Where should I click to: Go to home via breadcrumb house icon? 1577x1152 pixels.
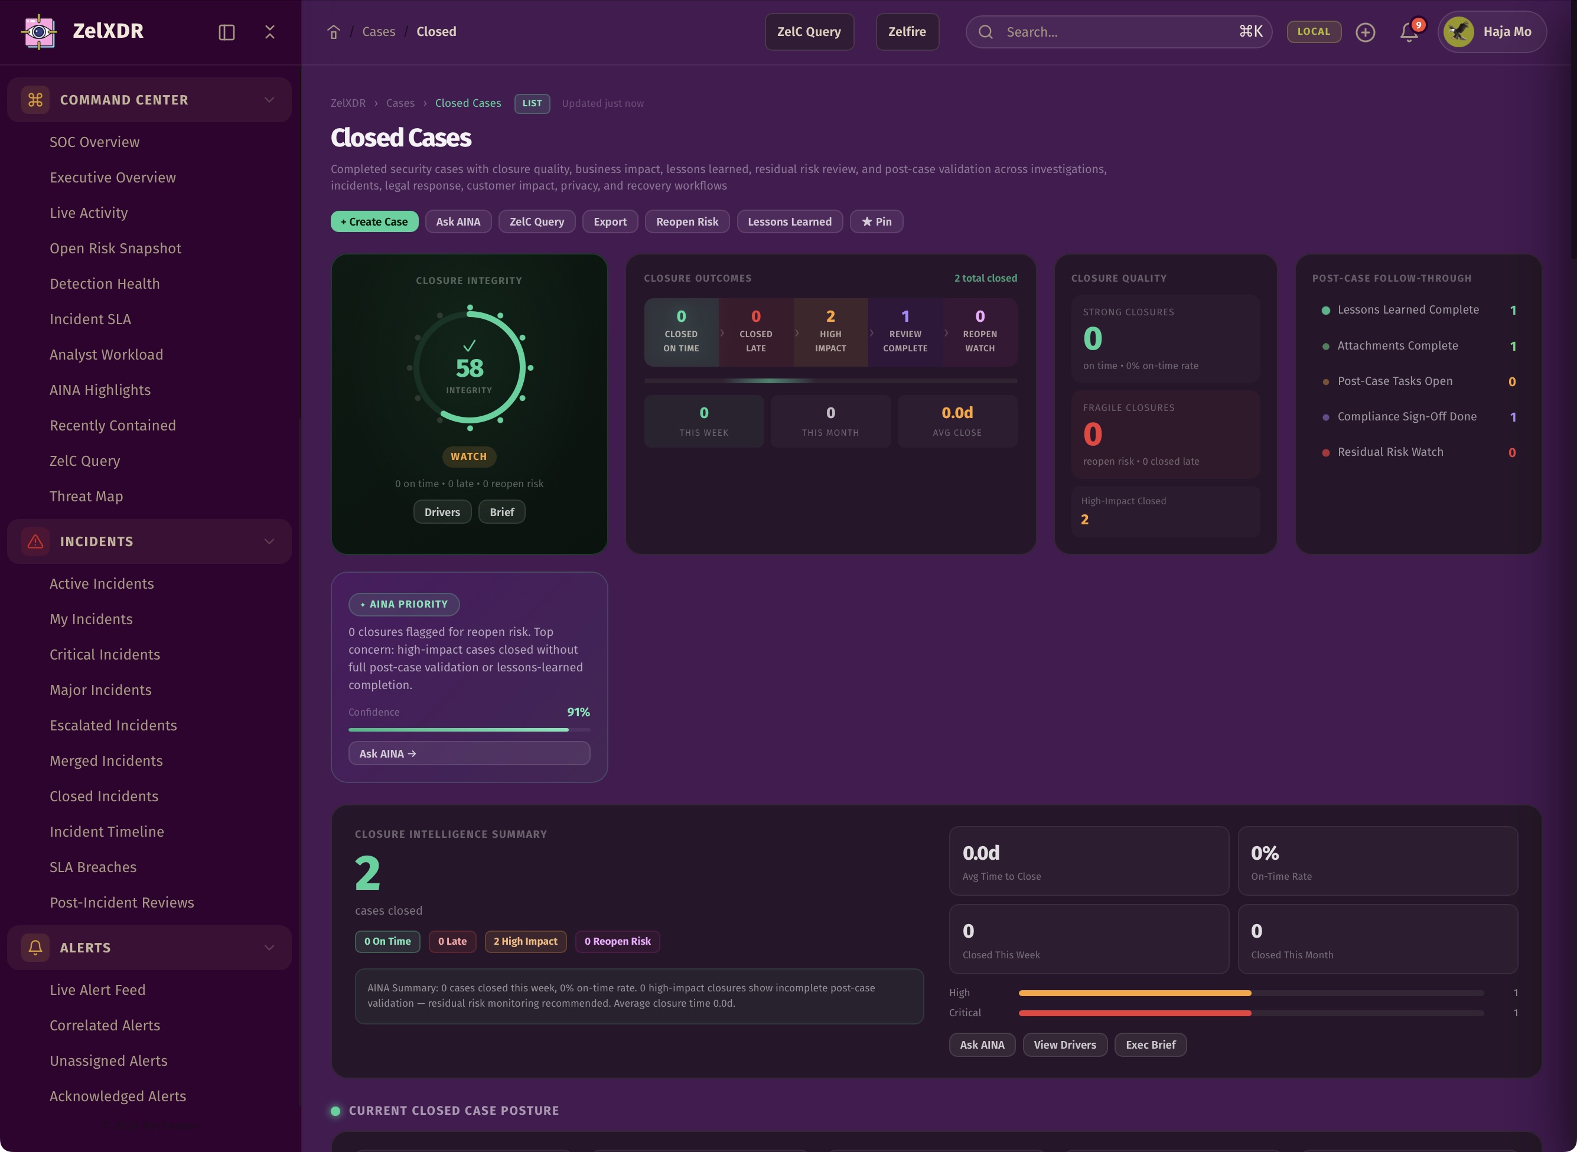(333, 32)
